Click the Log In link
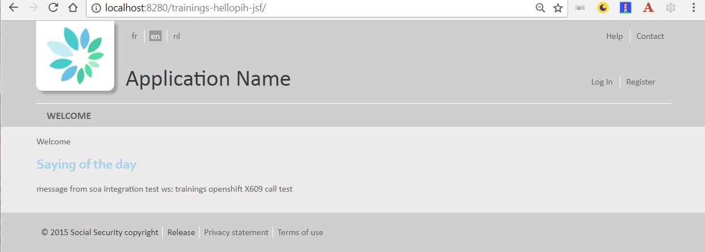This screenshot has height=252, width=705. (x=602, y=82)
